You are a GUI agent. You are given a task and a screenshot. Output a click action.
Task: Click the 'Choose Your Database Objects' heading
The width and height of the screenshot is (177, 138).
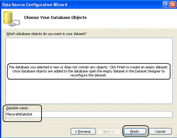pyautogui.click(x=55, y=17)
